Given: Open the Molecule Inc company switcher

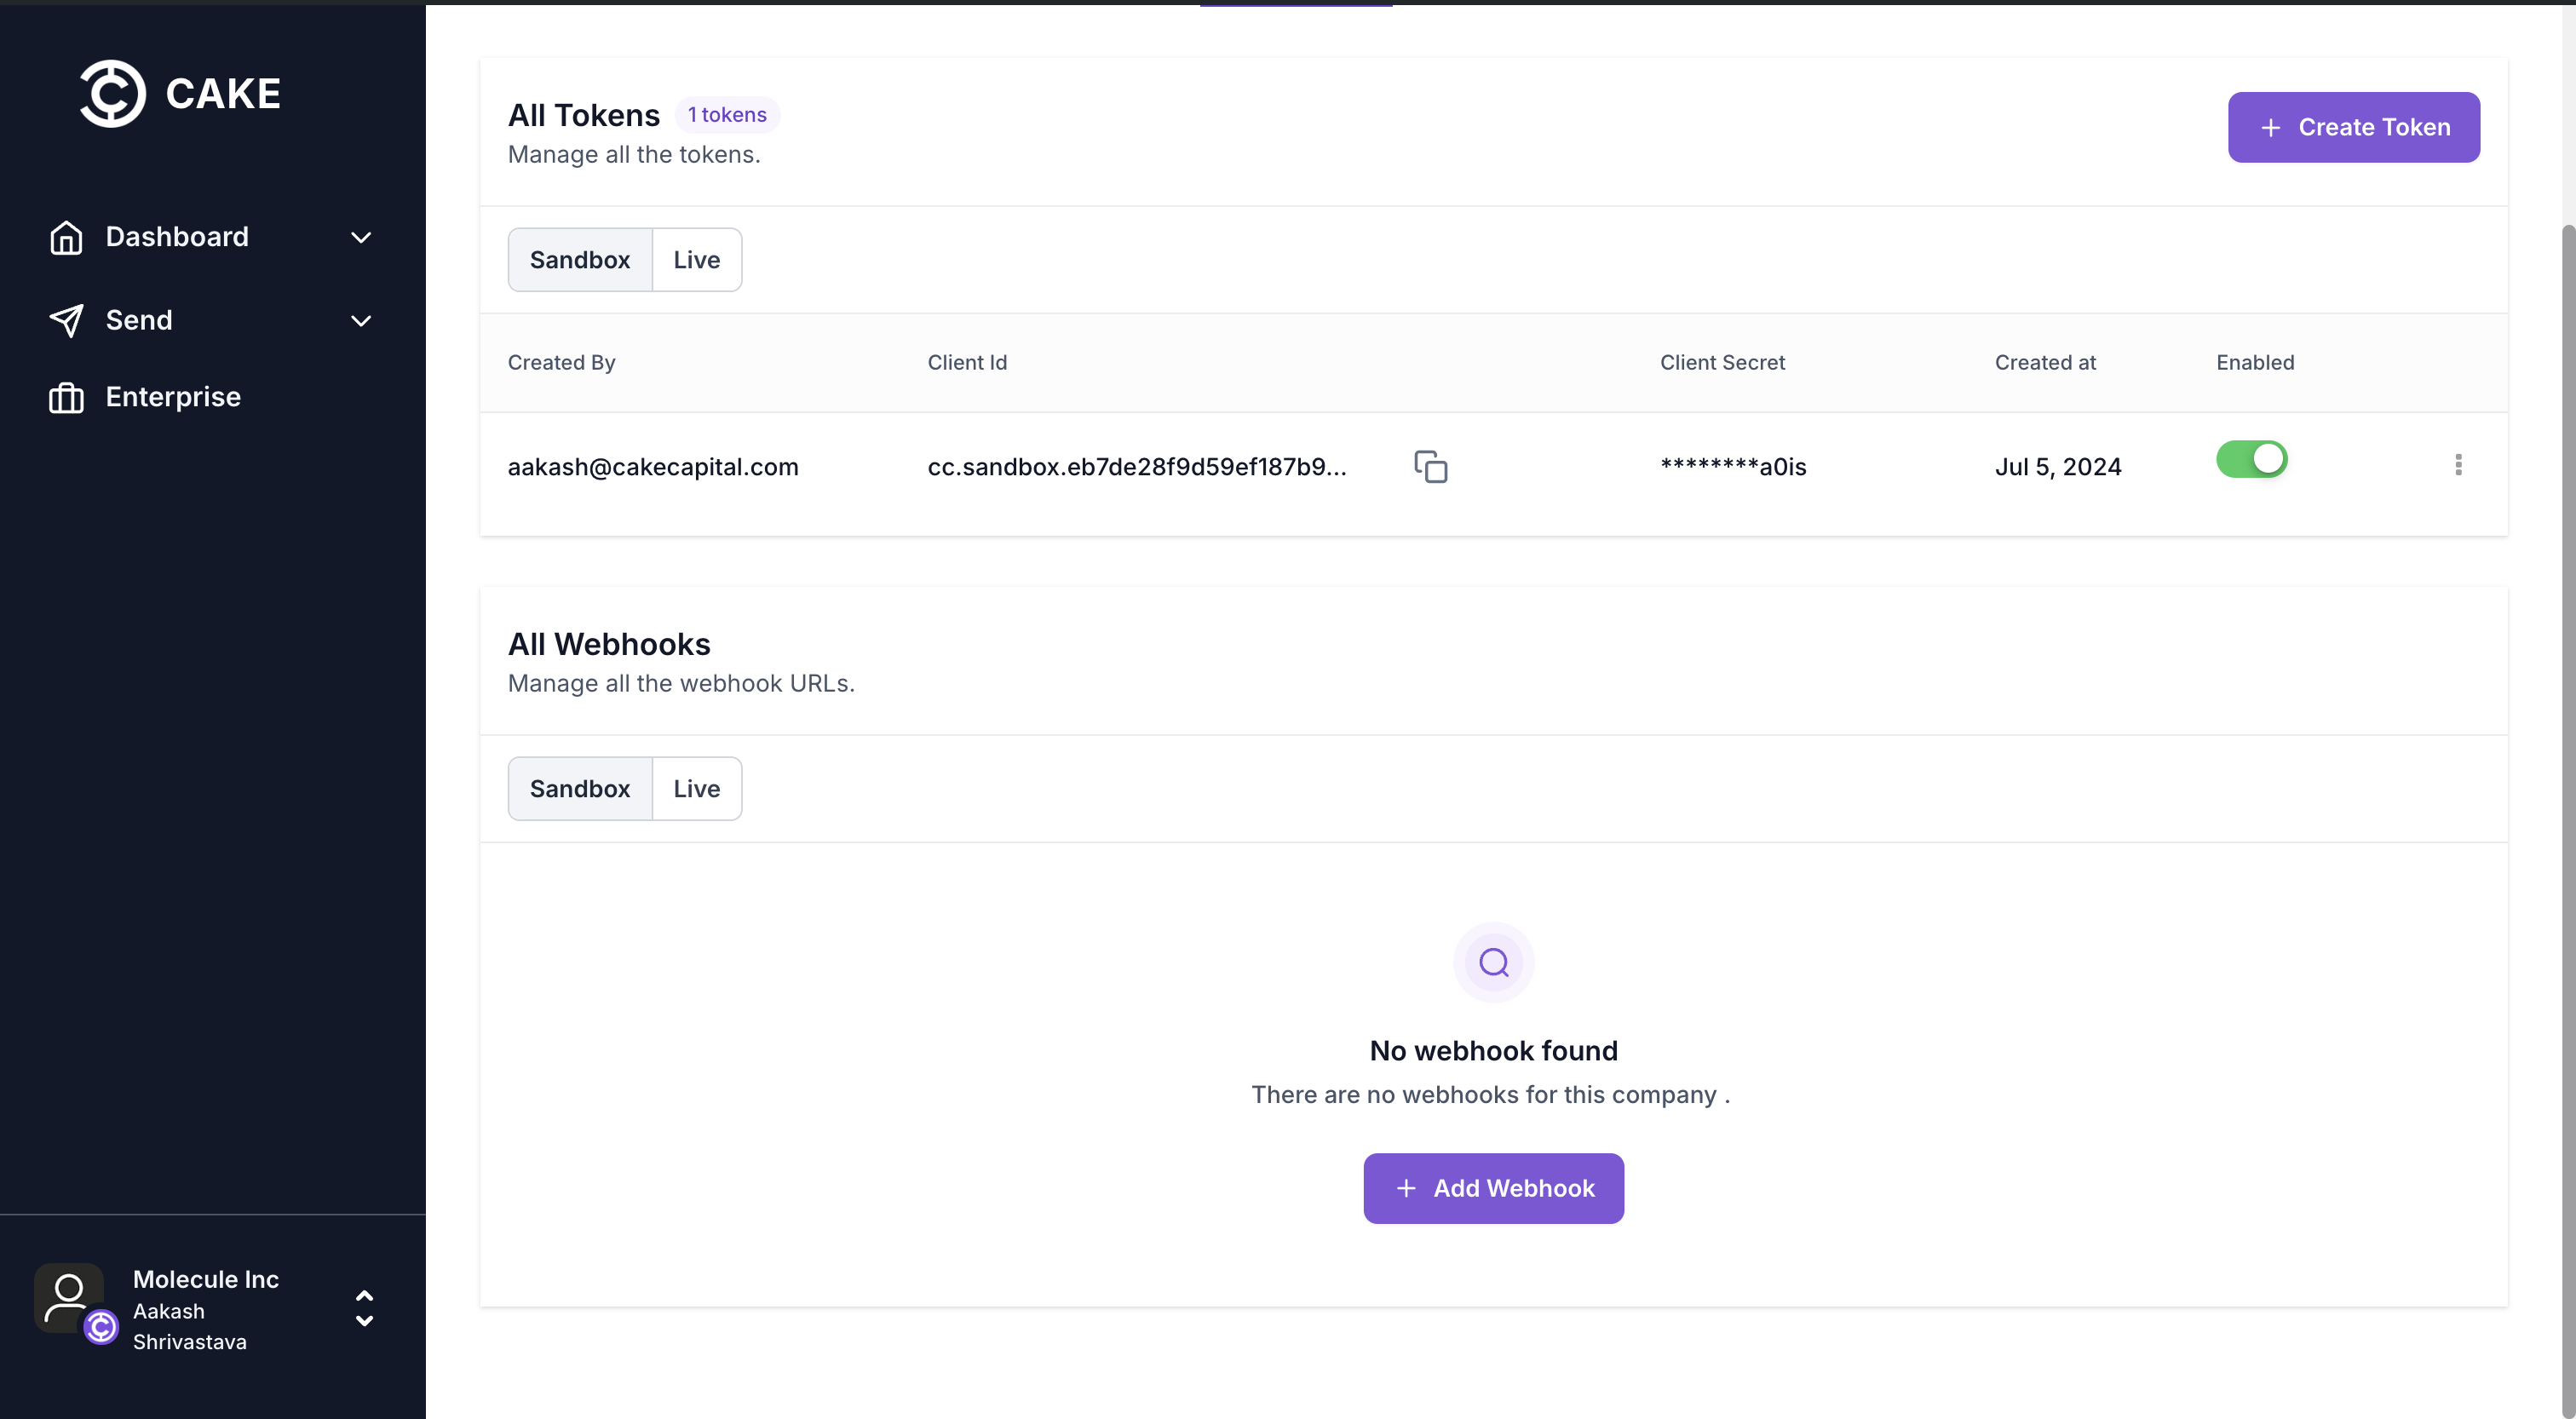Looking at the screenshot, I should [x=364, y=1308].
